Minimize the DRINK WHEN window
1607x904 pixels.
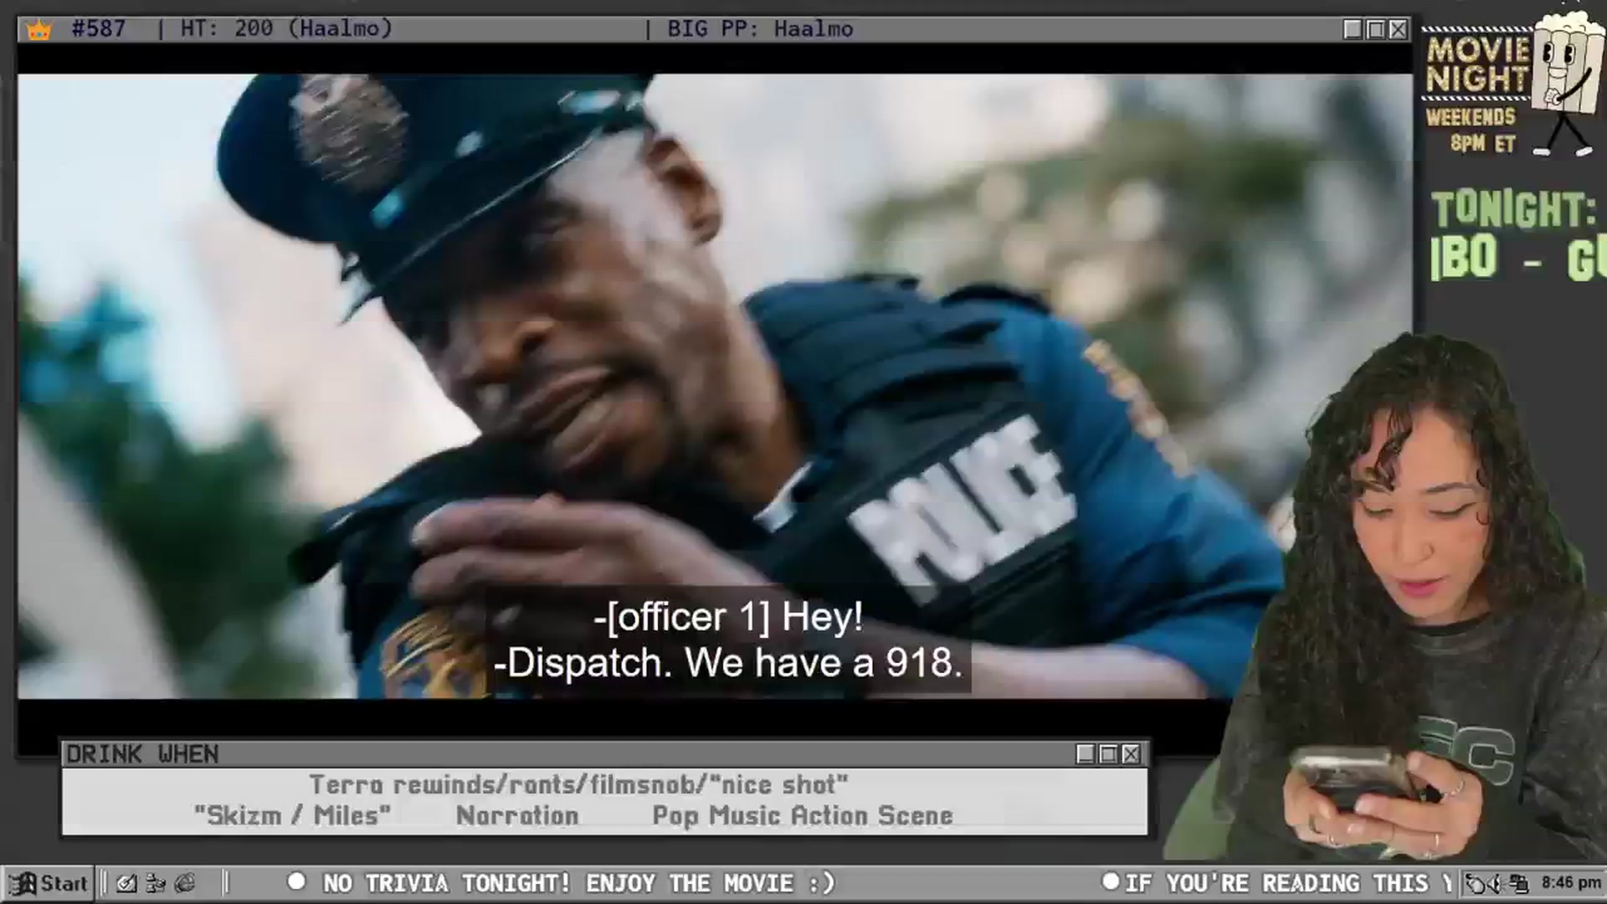pyautogui.click(x=1086, y=754)
